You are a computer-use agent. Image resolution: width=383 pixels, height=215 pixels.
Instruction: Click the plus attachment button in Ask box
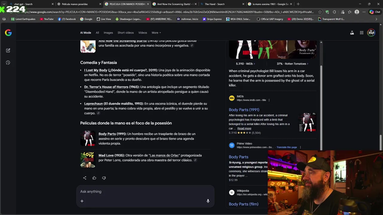click(x=82, y=201)
